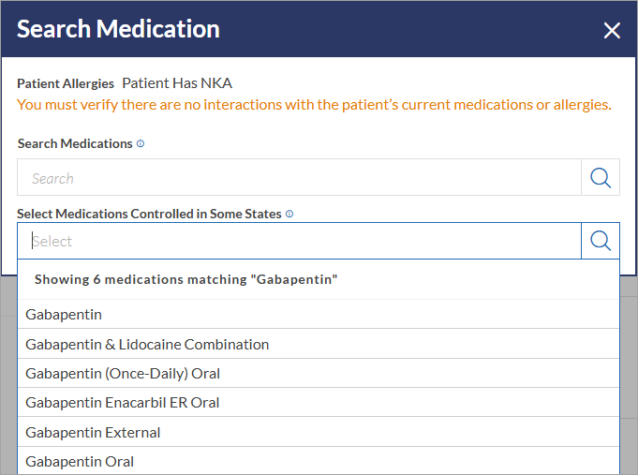
Task: Click the orange interactions warning message
Action: tap(314, 105)
